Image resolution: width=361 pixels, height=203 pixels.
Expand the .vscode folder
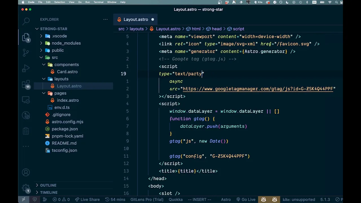pyautogui.click(x=59, y=36)
